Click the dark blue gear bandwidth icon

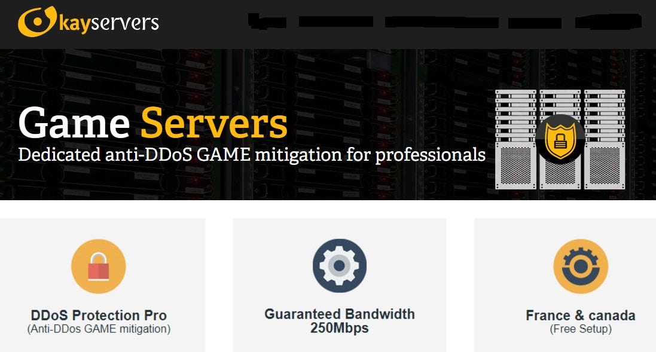point(339,265)
